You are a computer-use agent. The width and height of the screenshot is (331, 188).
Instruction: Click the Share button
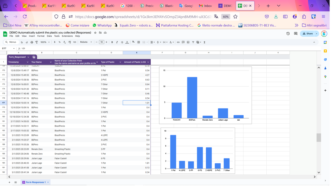[x=307, y=34]
